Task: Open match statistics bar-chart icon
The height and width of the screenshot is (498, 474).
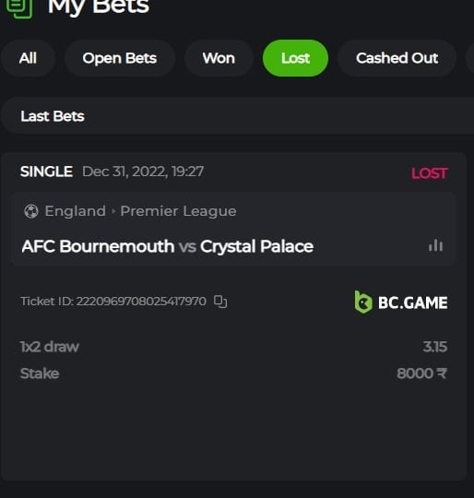Action: coord(435,245)
